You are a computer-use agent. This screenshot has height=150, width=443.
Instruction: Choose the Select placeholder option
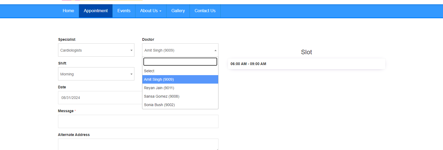pyautogui.click(x=180, y=71)
